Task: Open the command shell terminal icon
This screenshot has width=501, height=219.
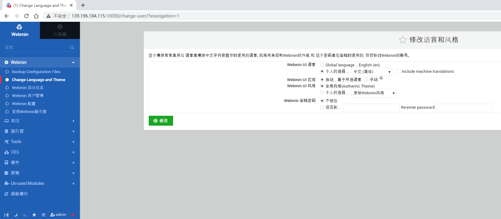Action: point(25,215)
